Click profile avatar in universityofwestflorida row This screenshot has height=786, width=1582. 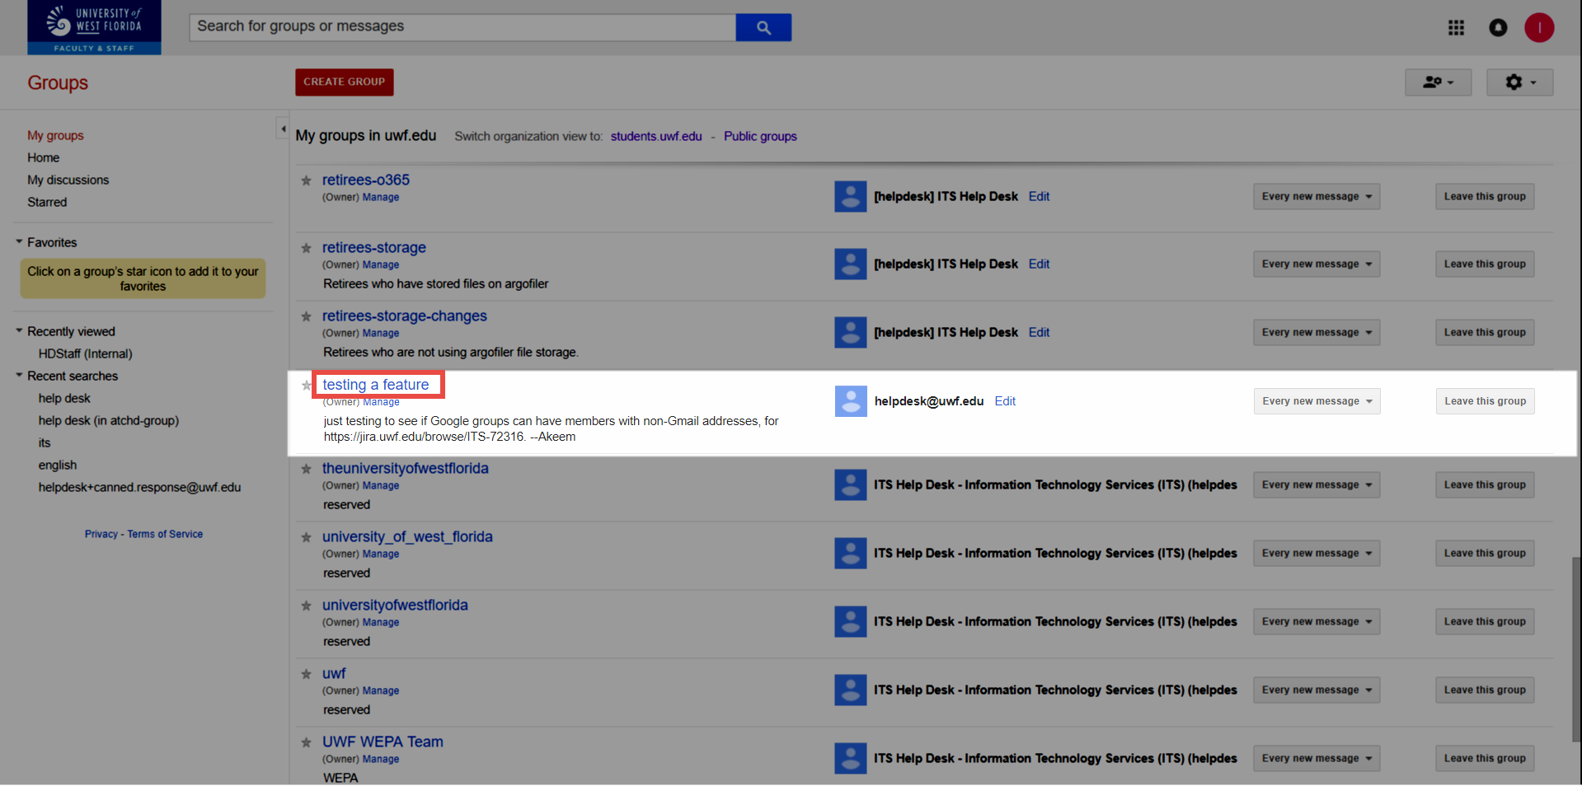click(x=851, y=621)
